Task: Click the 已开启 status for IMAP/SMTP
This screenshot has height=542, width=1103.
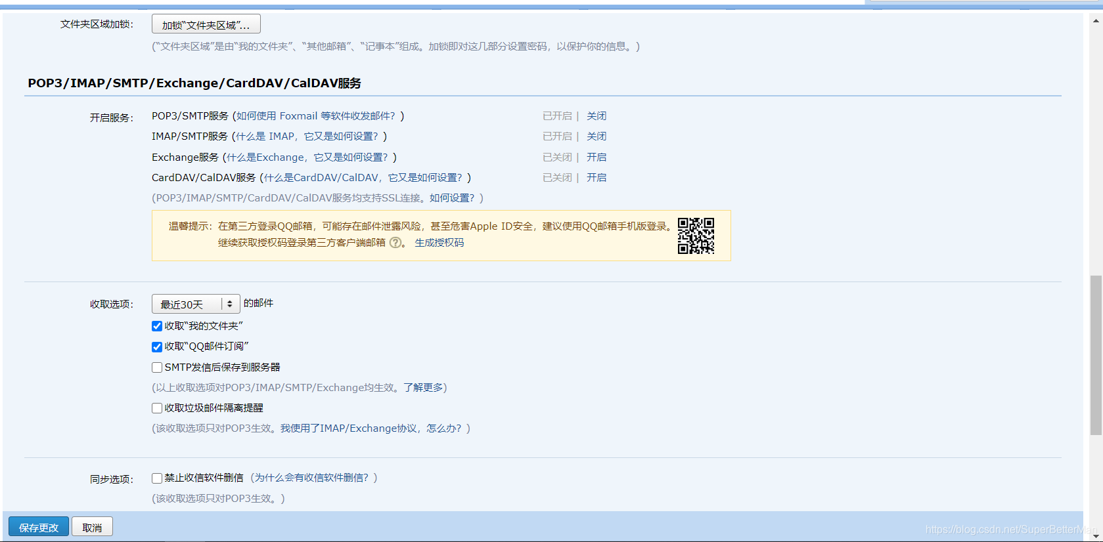Action: (x=557, y=136)
